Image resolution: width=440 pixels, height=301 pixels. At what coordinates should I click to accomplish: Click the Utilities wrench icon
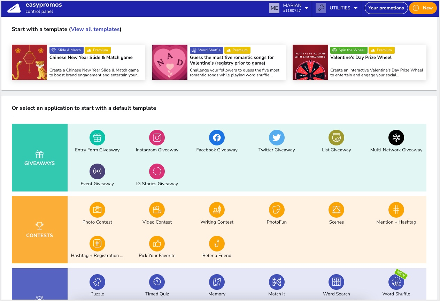pos(321,8)
